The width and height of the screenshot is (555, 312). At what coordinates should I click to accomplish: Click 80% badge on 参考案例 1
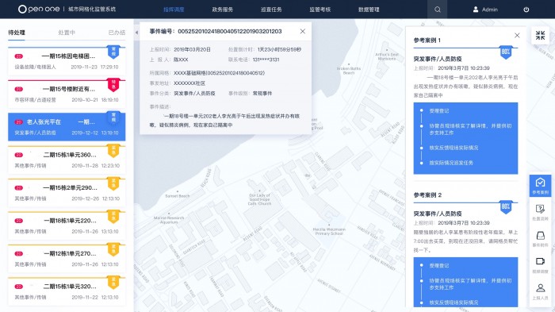pyautogui.click(x=506, y=52)
